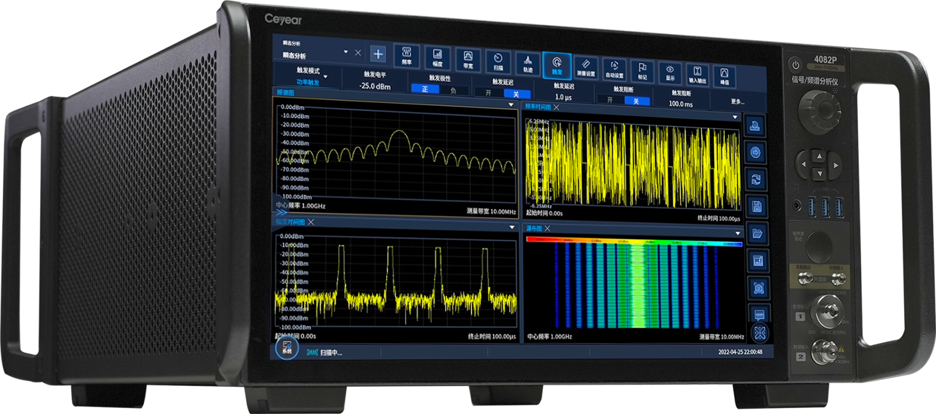
Task: Expand the 瀑布图 waterfall panel dropdown arrow
Action: click(x=737, y=233)
